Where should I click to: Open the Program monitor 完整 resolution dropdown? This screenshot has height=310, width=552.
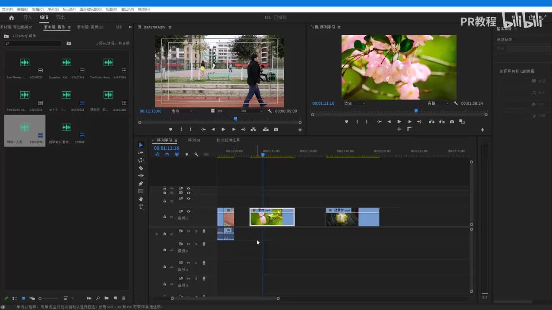pos(438,103)
